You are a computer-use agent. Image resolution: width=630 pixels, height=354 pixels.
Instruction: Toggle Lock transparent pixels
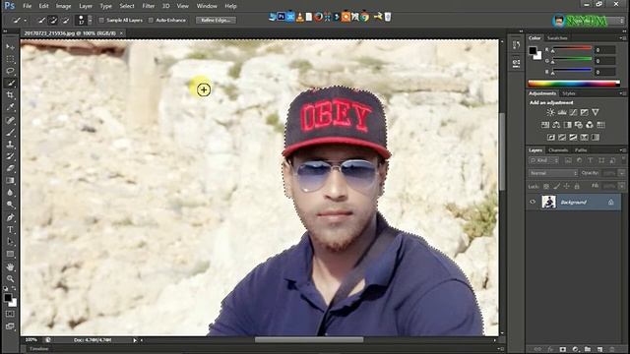[546, 186]
